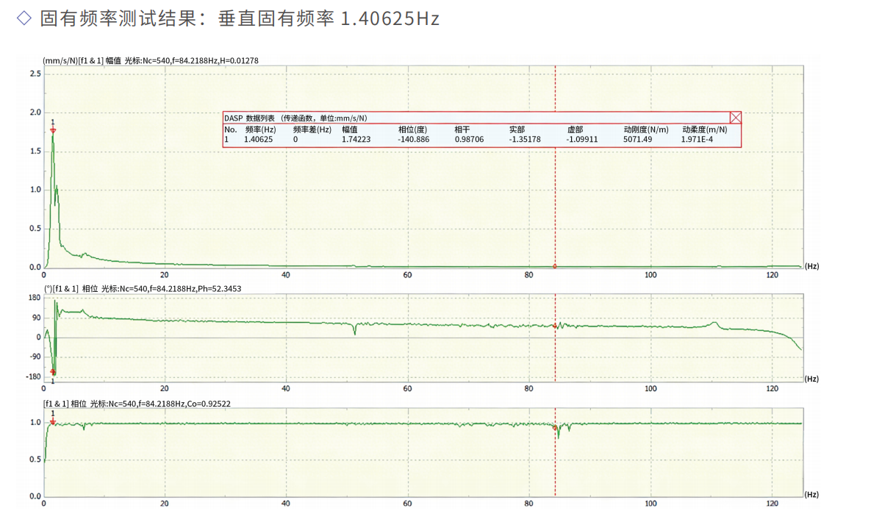Click the coherence chart header with Co=0.92522
The height and width of the screenshot is (511, 882).
click(139, 404)
